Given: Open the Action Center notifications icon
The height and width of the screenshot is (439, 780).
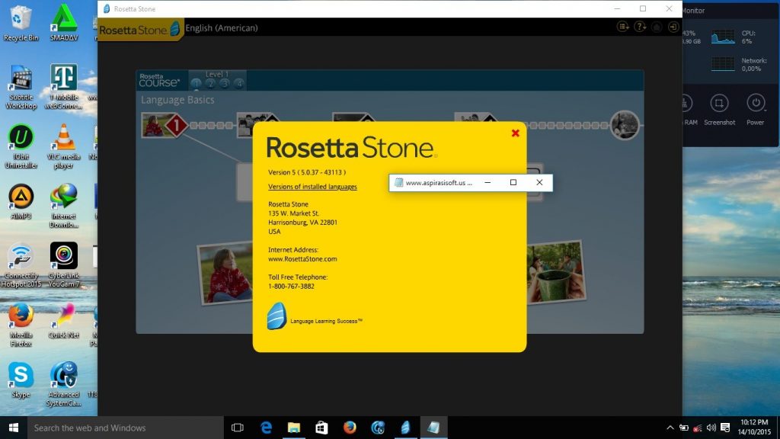Looking at the screenshot, I should (725, 428).
